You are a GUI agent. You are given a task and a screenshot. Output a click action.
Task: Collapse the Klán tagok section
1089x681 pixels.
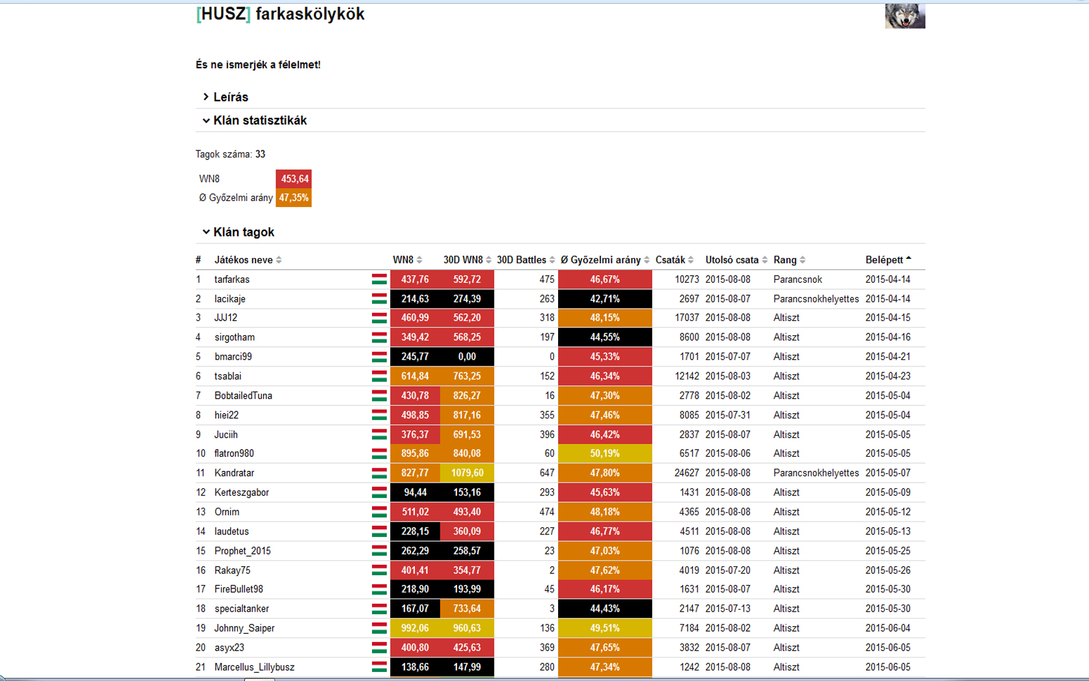pyautogui.click(x=238, y=232)
